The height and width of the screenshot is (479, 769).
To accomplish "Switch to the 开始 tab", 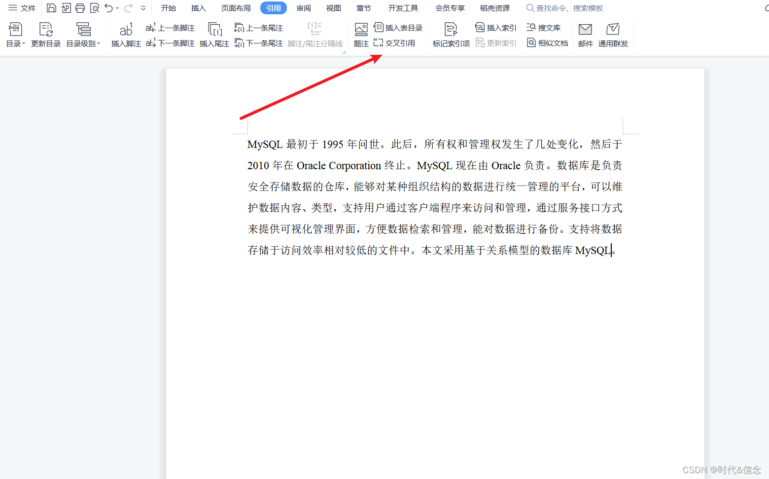I will (169, 8).
